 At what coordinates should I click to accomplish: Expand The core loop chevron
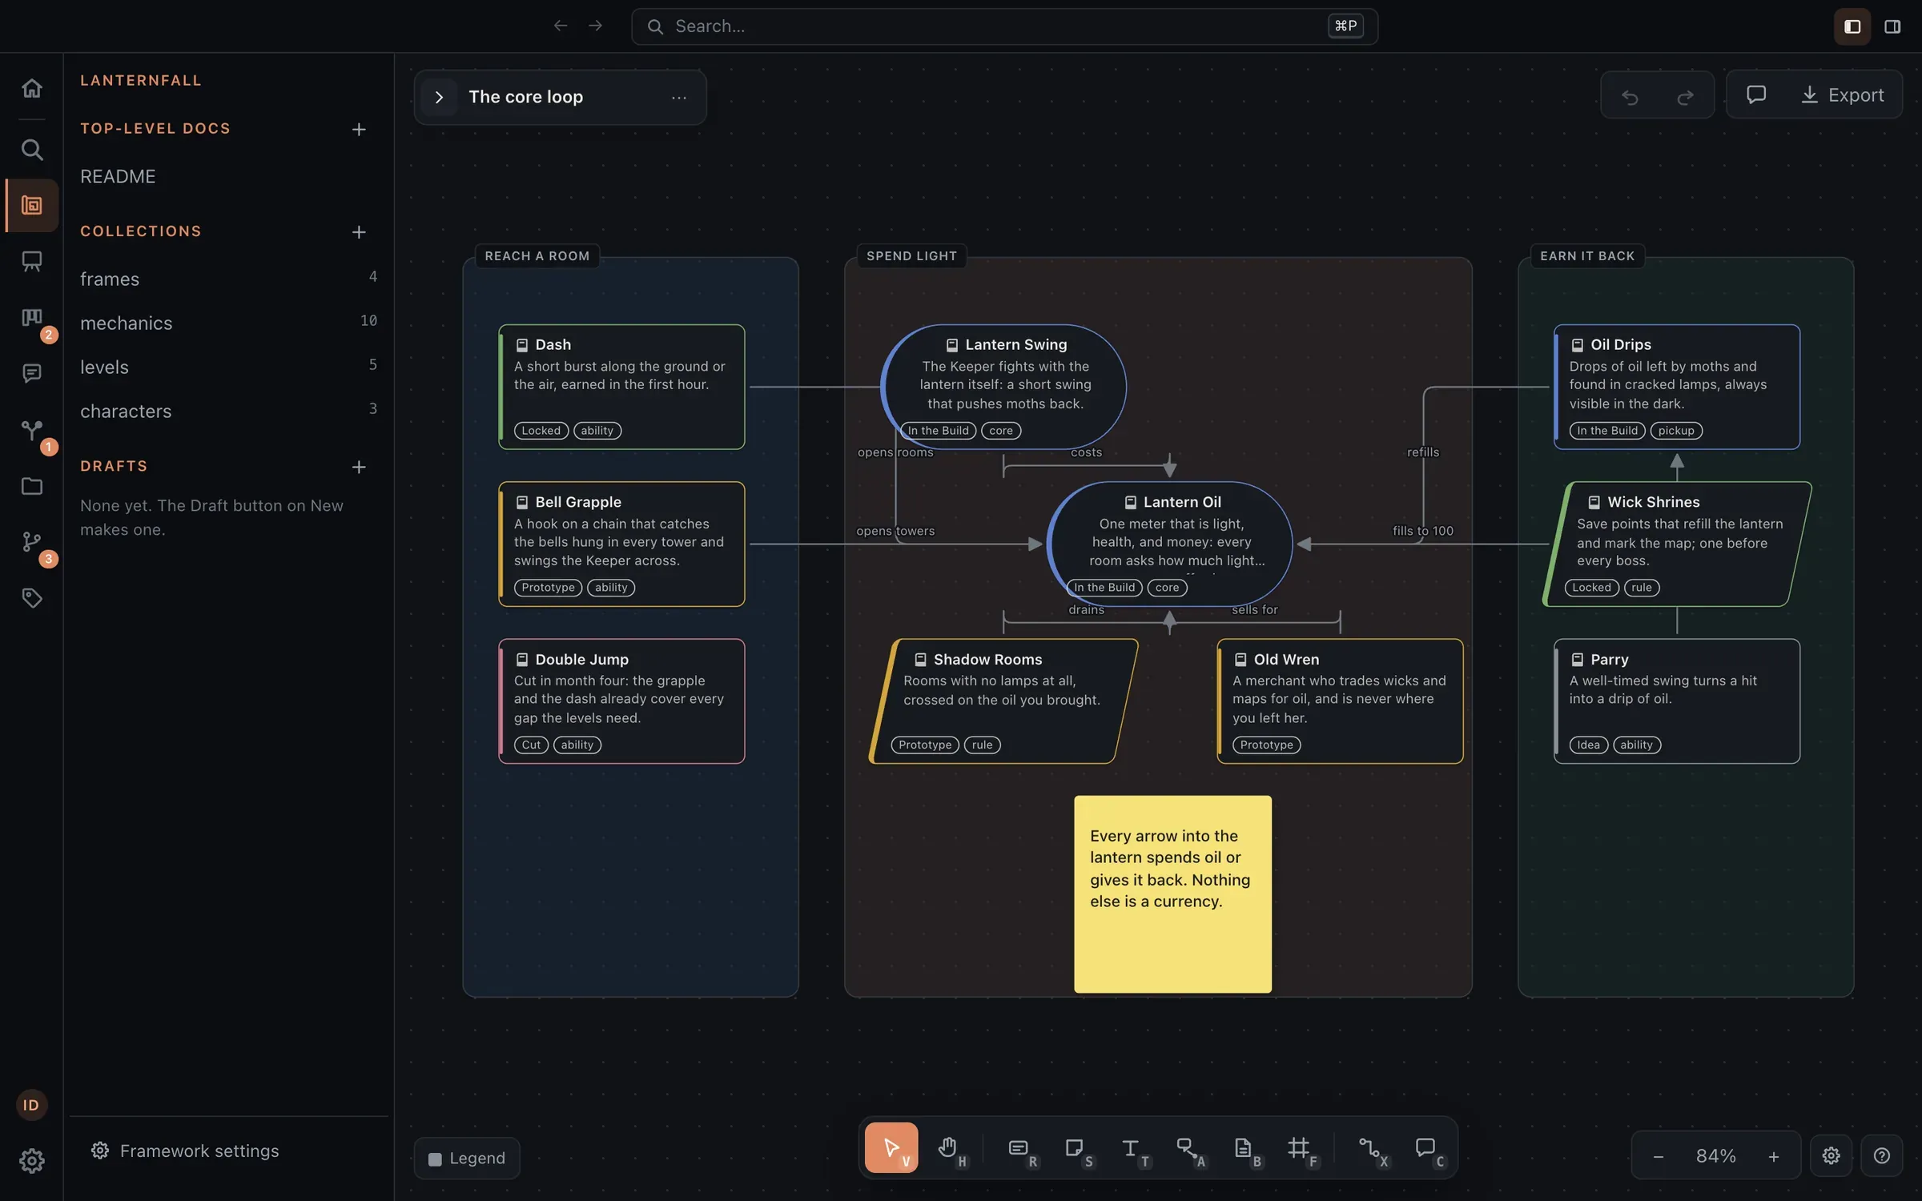pyautogui.click(x=439, y=97)
